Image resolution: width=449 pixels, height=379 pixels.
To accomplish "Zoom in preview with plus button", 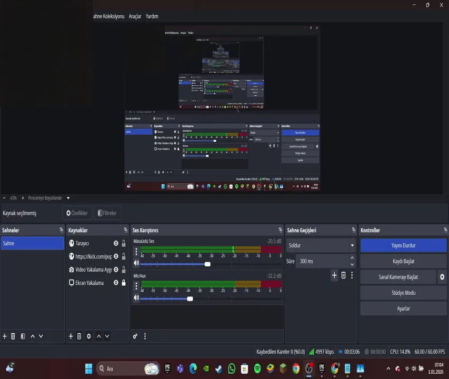I will pos(23,198).
